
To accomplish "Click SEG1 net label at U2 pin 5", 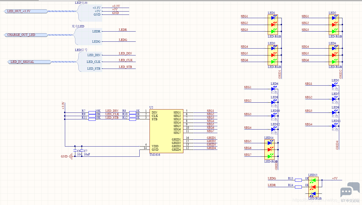I will 210,111.
